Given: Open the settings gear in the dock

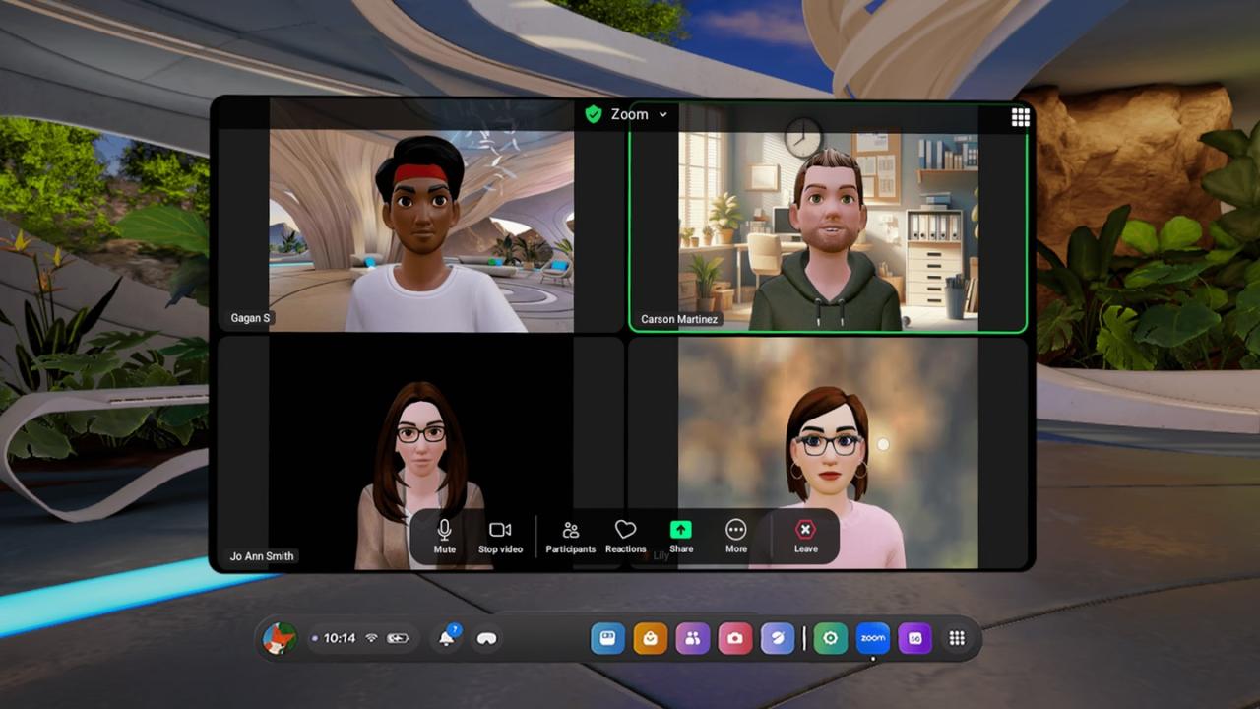Looking at the screenshot, I should [830, 638].
